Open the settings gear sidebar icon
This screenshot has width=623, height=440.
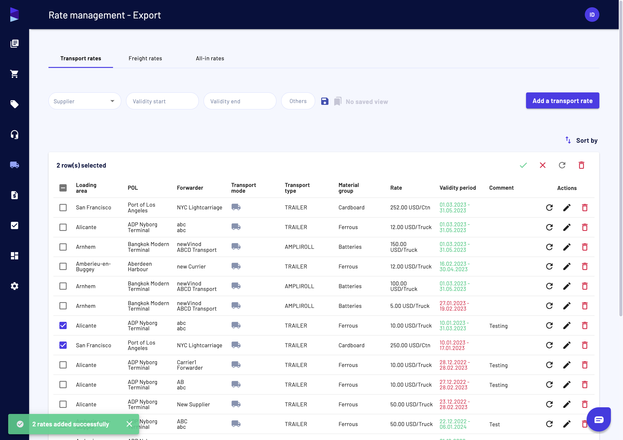click(15, 286)
